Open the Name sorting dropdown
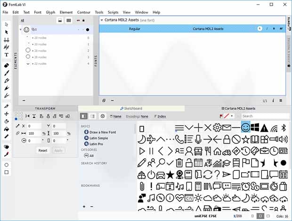The width and height of the screenshot is (292, 221). 115,116
